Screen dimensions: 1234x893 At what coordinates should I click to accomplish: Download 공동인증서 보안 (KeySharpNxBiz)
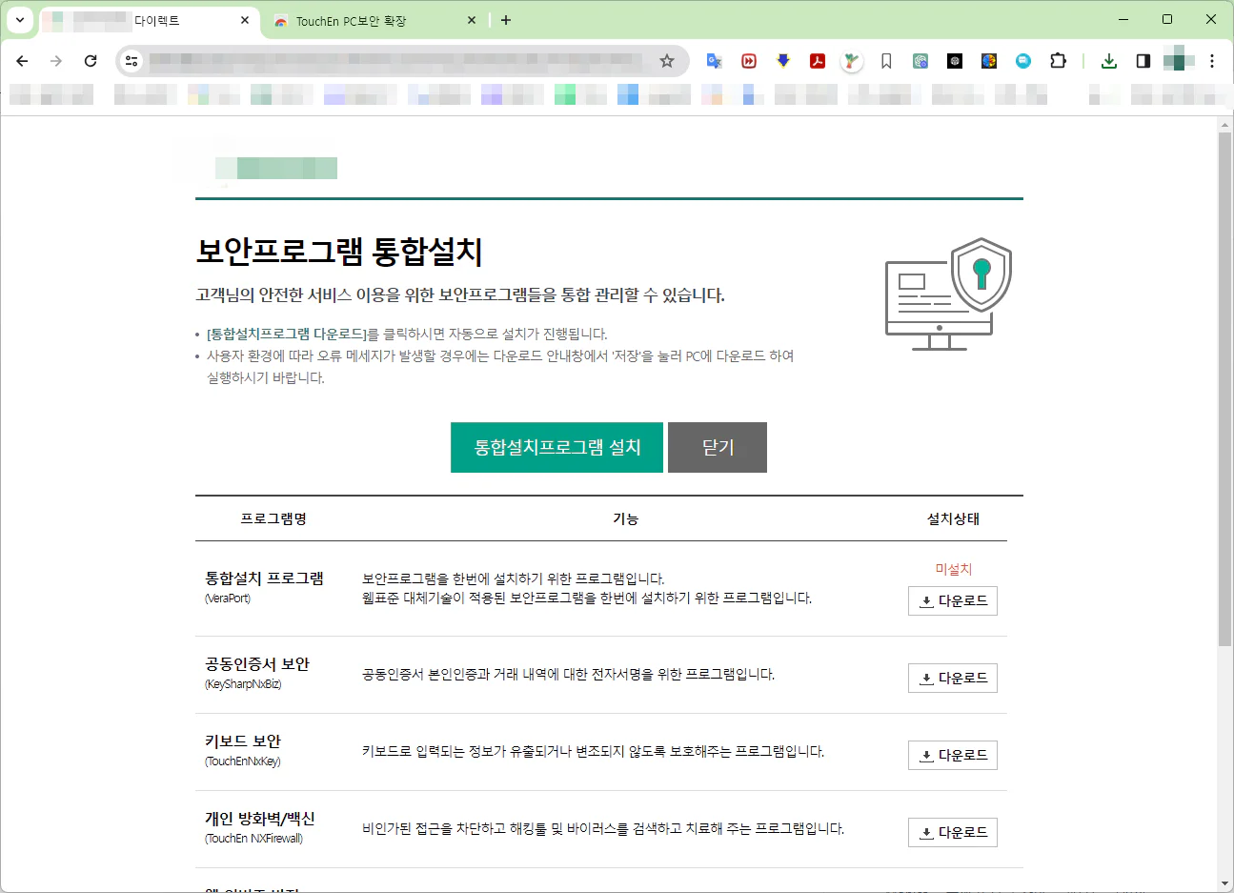(x=953, y=679)
